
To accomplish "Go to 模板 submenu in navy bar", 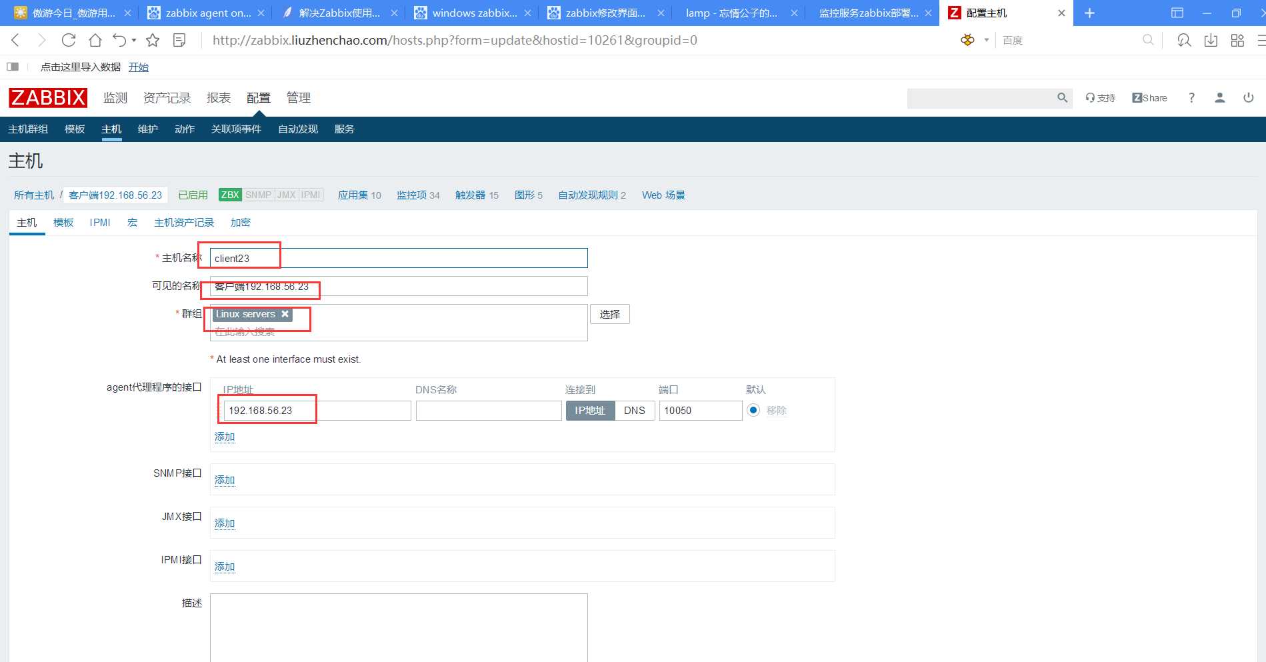I will tap(75, 129).
